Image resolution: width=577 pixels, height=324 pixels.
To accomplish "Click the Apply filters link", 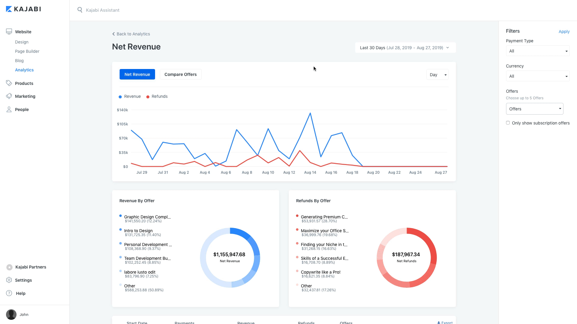I will tap(564, 31).
